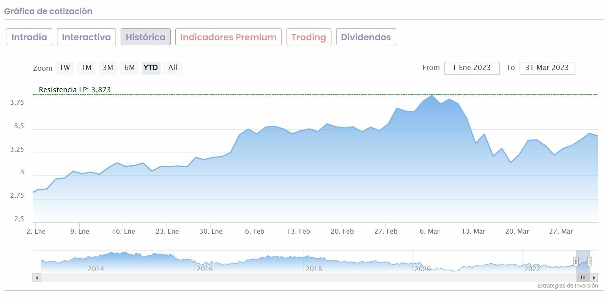Select the Histórica tab
The image size is (609, 302).
[x=145, y=37]
